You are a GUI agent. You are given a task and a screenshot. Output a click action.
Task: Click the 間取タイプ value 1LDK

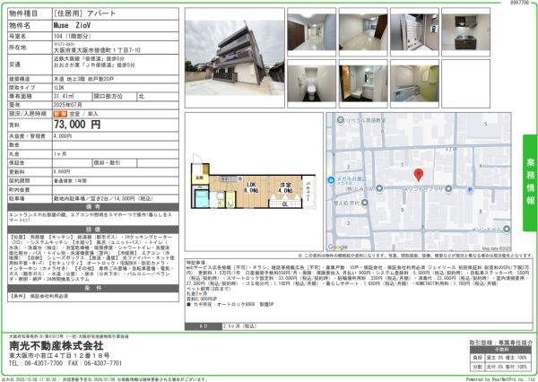(x=58, y=88)
